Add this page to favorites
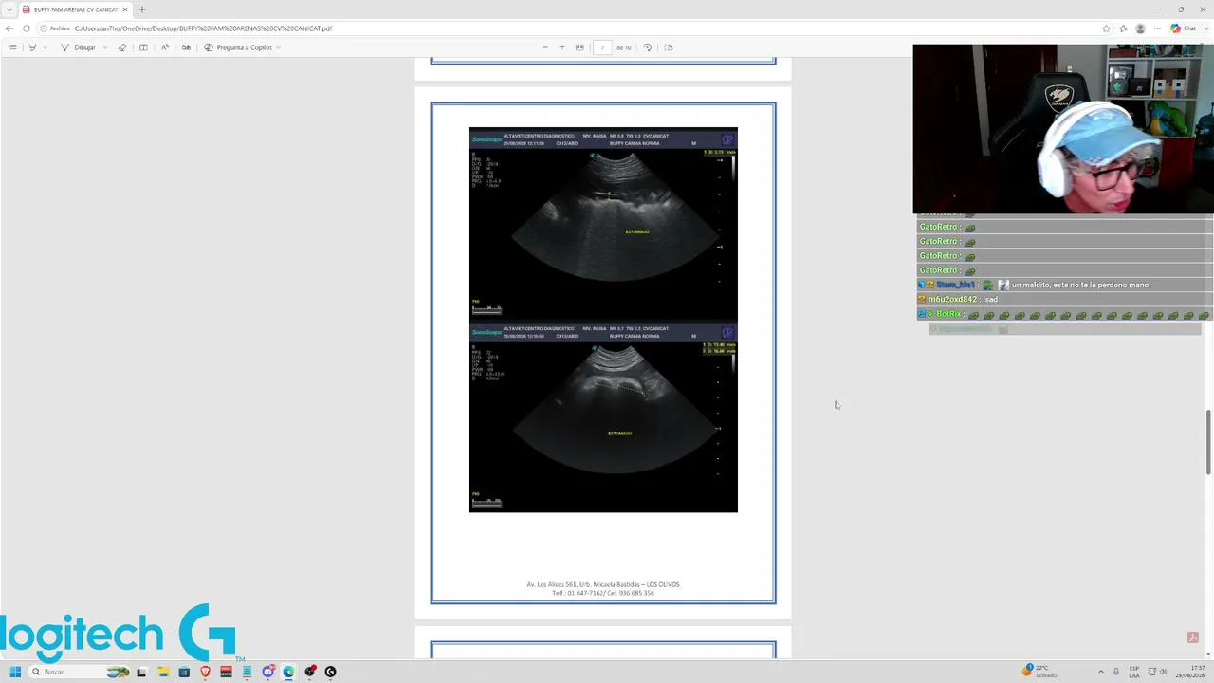 (x=1106, y=28)
